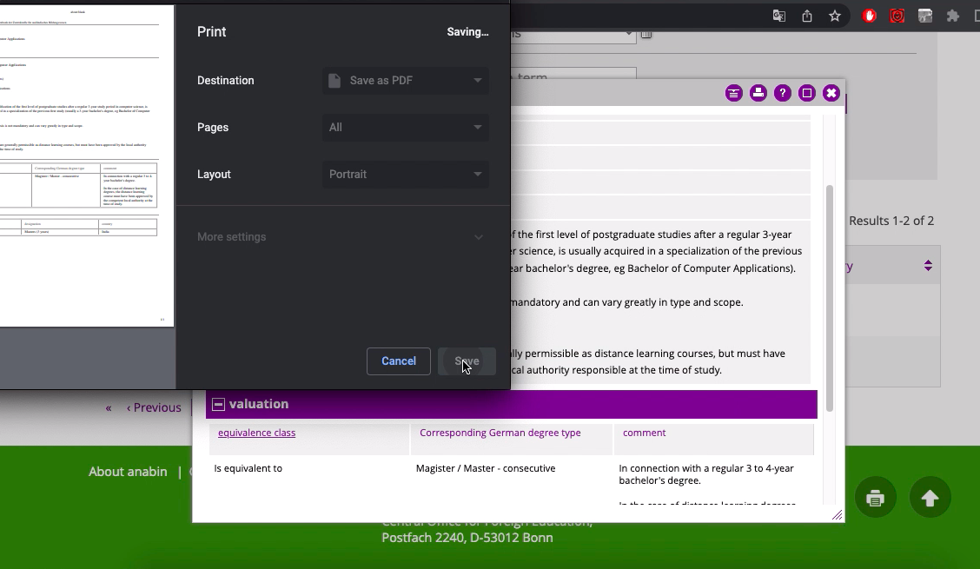
Task: Bookmark this page with the star icon
Action: coord(835,16)
